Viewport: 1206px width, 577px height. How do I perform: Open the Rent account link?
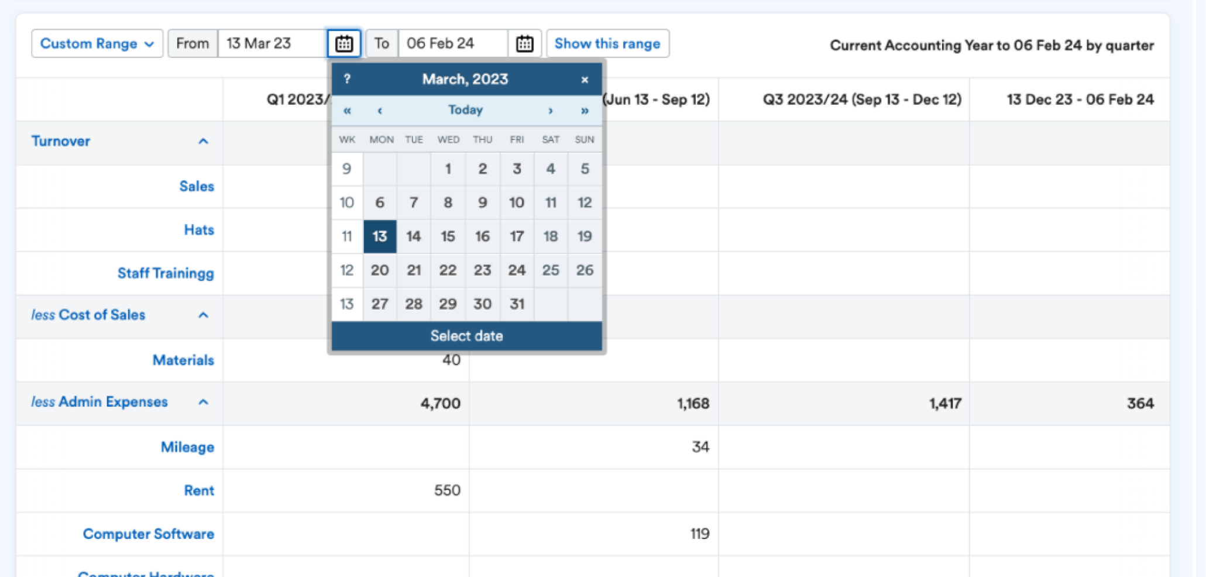click(199, 490)
